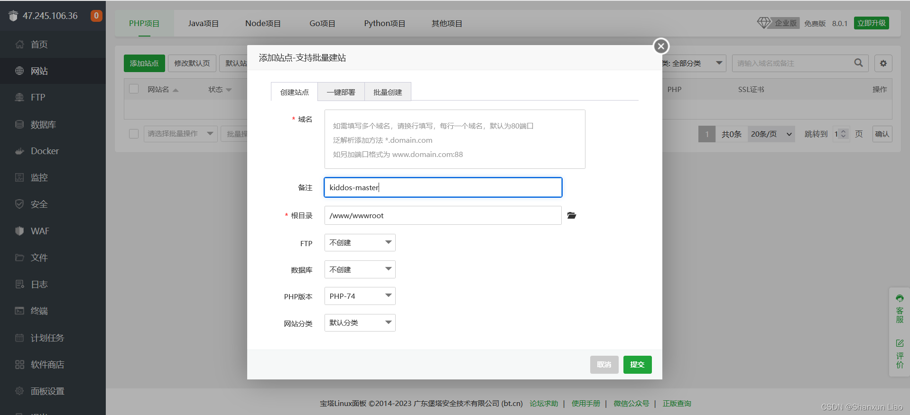Click the grid icon beside 软件商店
The width and height of the screenshot is (910, 415).
coord(19,364)
